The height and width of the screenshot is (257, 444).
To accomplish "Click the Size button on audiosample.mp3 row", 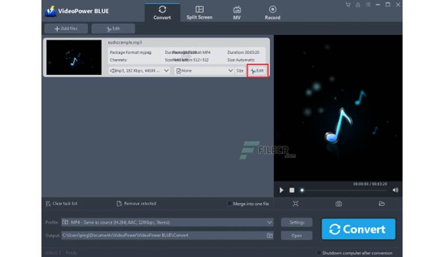I will pos(240,71).
